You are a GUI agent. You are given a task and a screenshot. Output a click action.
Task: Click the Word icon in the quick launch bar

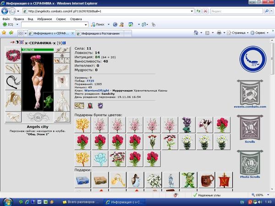point(39,202)
